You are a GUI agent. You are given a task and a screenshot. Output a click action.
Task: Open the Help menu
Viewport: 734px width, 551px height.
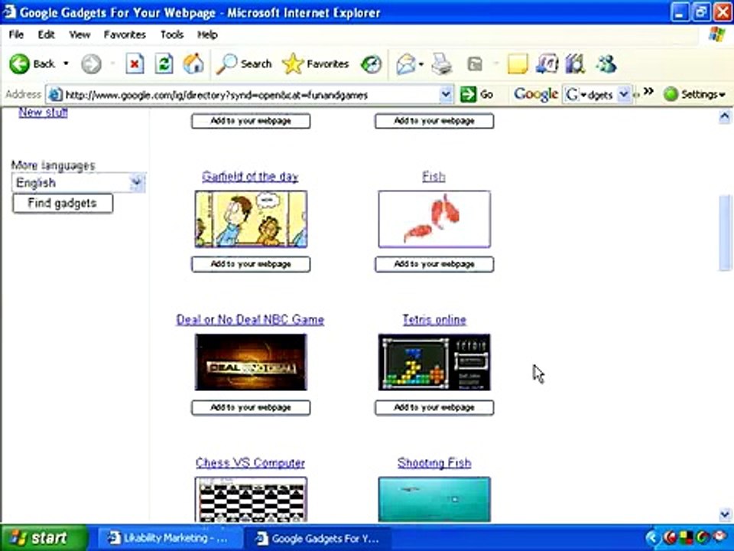coord(207,34)
